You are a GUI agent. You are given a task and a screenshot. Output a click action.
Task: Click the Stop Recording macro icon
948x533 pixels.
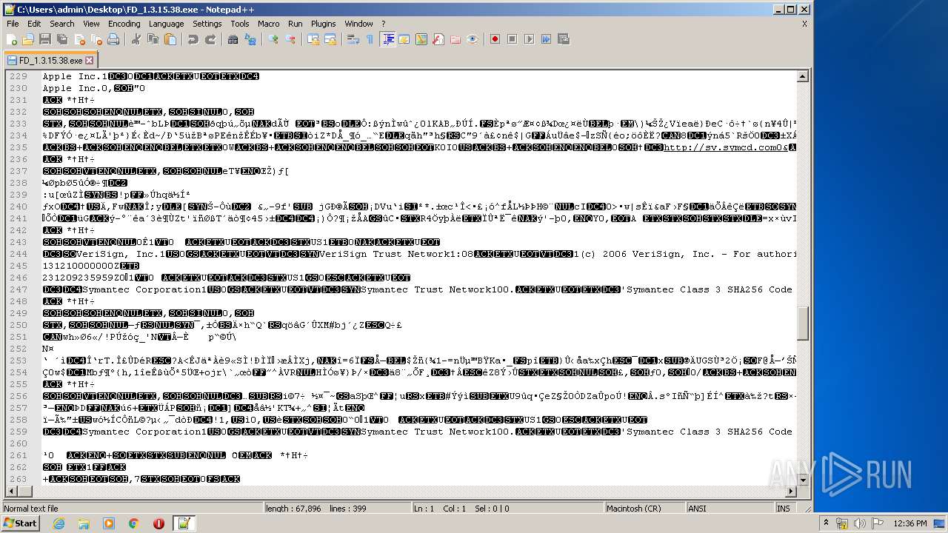tap(512, 39)
